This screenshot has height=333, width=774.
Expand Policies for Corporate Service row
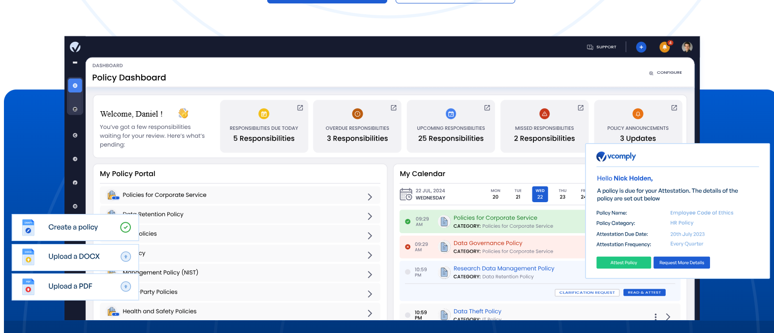point(370,197)
